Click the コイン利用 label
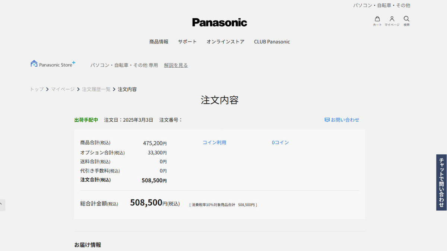447x251 pixels. pyautogui.click(x=214, y=142)
